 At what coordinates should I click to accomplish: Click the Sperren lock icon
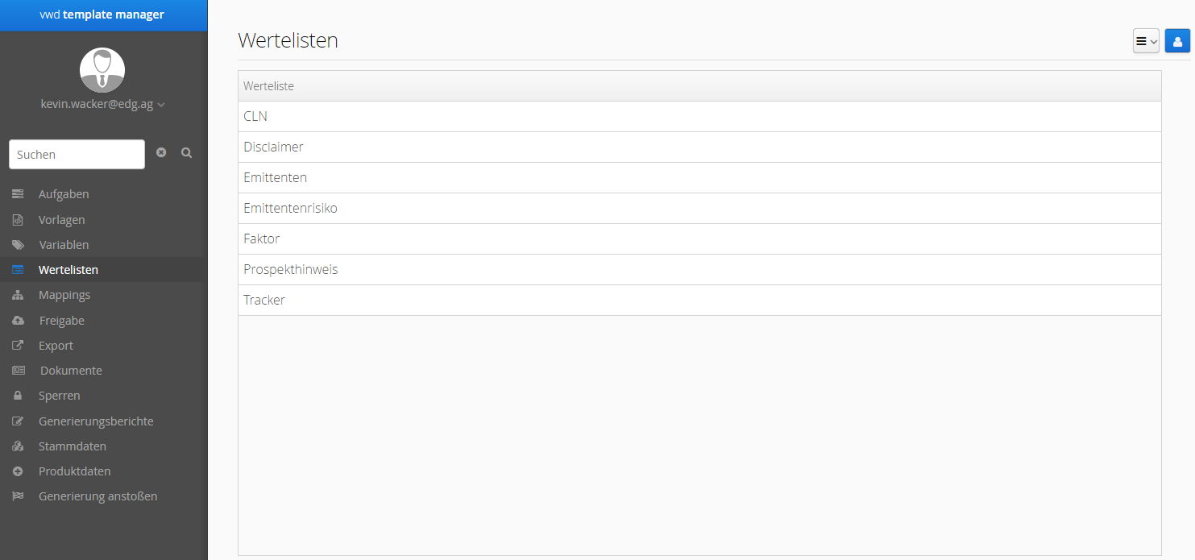(18, 396)
